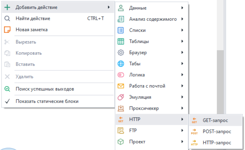Expand the Логика submenu arrow
245x150 pixels.
pos(182,75)
